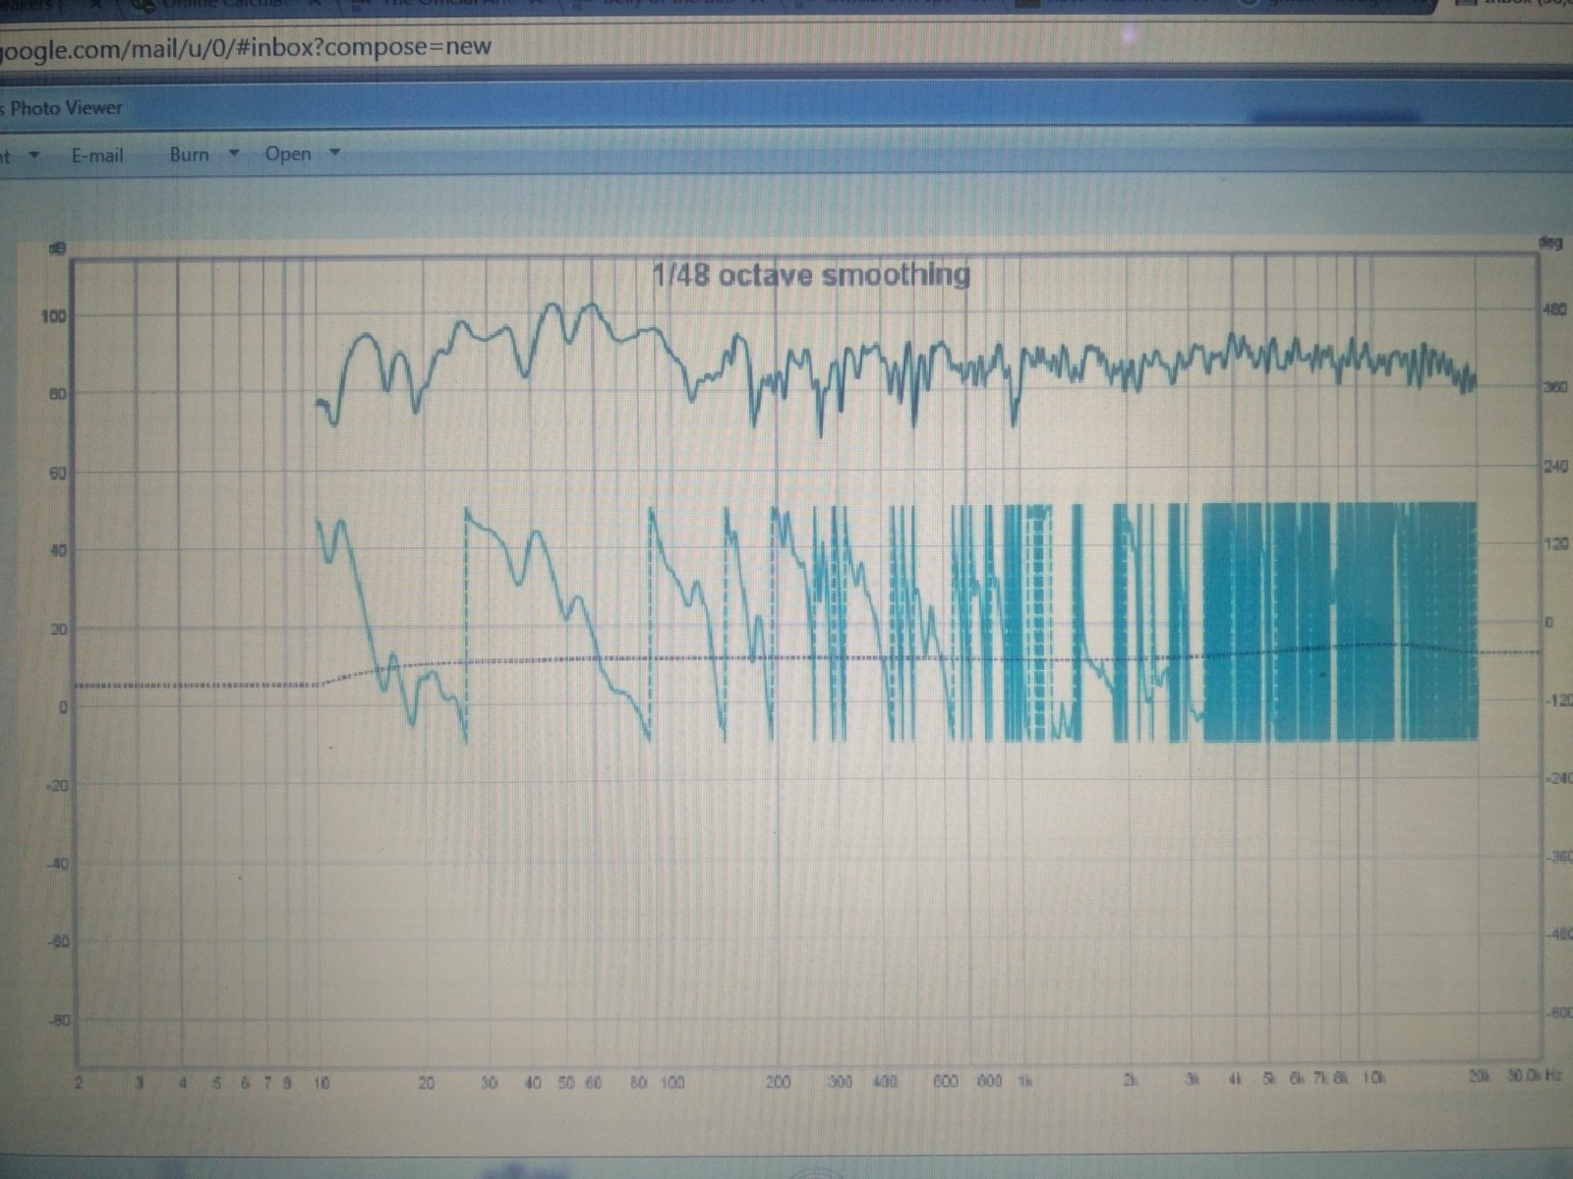
Task: Click the response curve peak near 60 Hz
Action: click(x=591, y=307)
